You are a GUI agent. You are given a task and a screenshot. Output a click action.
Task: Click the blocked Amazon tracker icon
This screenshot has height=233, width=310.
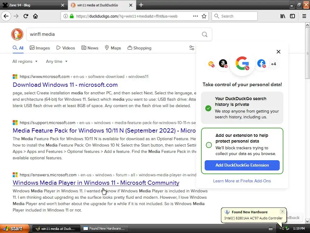pyautogui.click(x=223, y=63)
